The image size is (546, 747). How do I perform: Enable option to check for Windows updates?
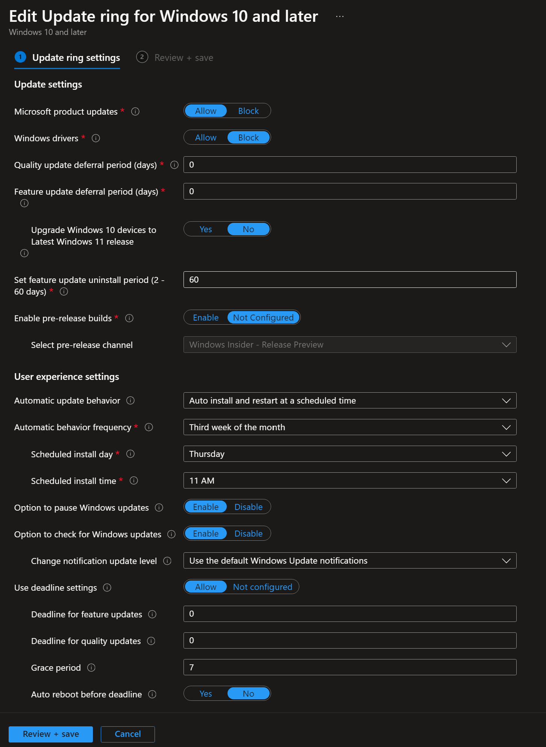(206, 534)
